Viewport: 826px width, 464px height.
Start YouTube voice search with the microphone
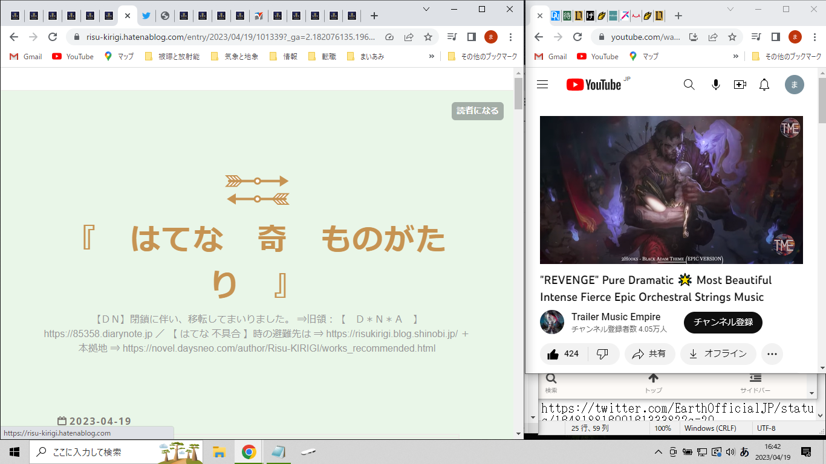pyautogui.click(x=716, y=85)
